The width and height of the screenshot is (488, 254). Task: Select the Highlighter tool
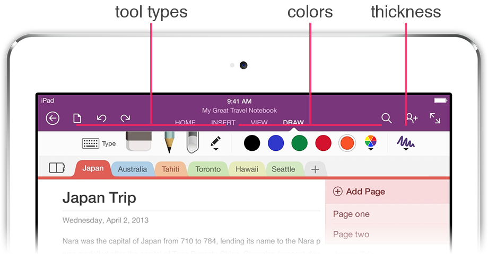coord(193,142)
